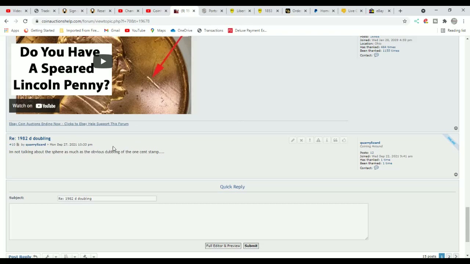Click the address bar URL
Image resolution: width=470 pixels, height=264 pixels.
point(95,21)
